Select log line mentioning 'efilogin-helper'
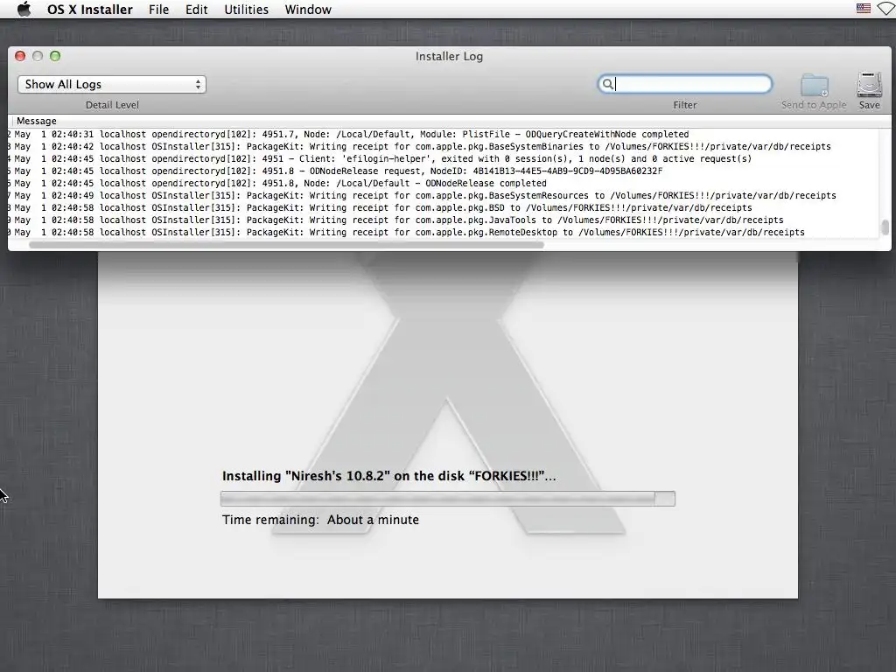Screen dimensions: 896x672 [x=444, y=159]
